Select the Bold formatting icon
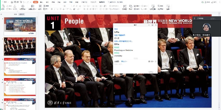The image size is (221, 110). [x=52, y=9]
